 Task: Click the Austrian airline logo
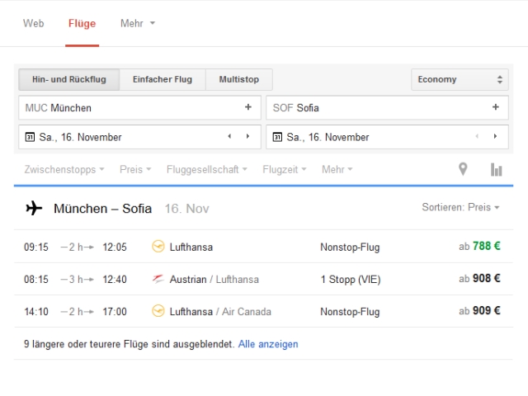point(158,279)
